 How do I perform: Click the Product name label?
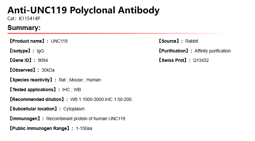click(x=27, y=41)
